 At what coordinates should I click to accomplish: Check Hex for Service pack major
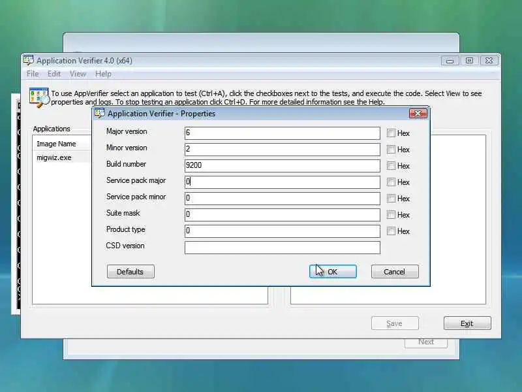(x=391, y=182)
